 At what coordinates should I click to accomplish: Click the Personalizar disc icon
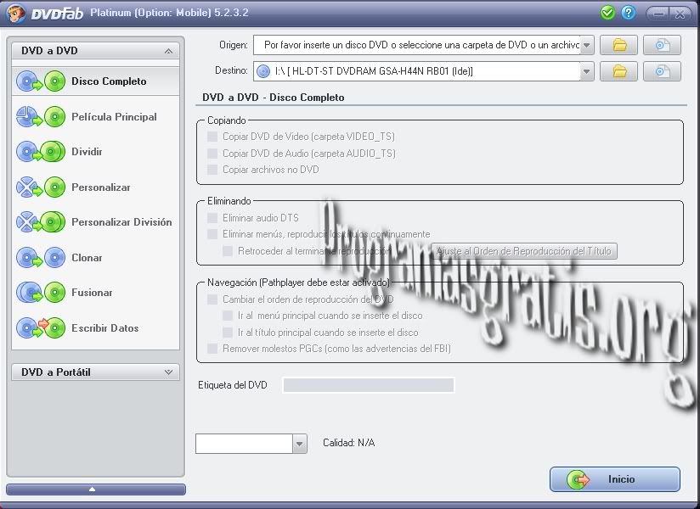41,187
